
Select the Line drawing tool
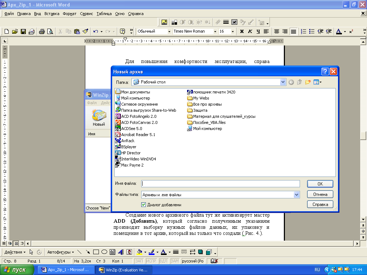click(x=79, y=252)
